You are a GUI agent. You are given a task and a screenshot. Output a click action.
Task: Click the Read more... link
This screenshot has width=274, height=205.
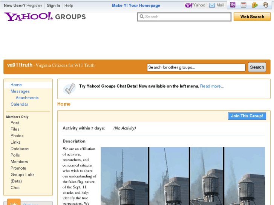pos(212,86)
